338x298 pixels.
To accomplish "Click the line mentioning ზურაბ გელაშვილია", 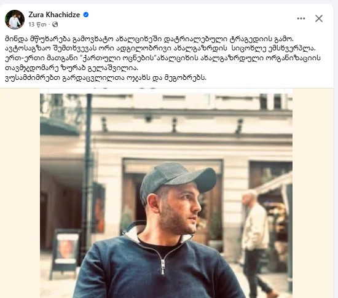I will tap(71, 68).
